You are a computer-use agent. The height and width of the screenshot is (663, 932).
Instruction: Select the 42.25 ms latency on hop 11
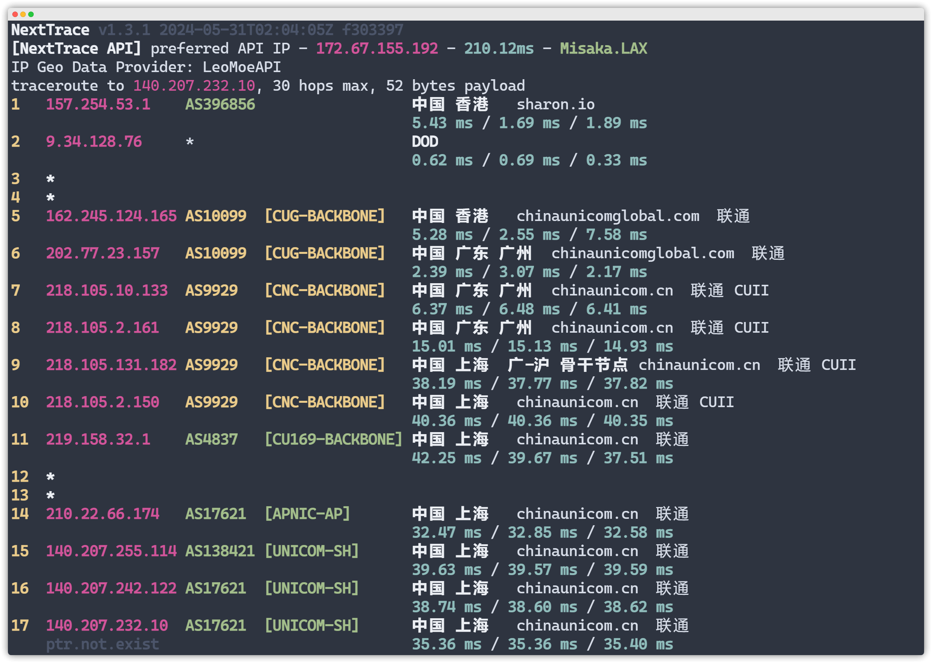click(x=447, y=458)
